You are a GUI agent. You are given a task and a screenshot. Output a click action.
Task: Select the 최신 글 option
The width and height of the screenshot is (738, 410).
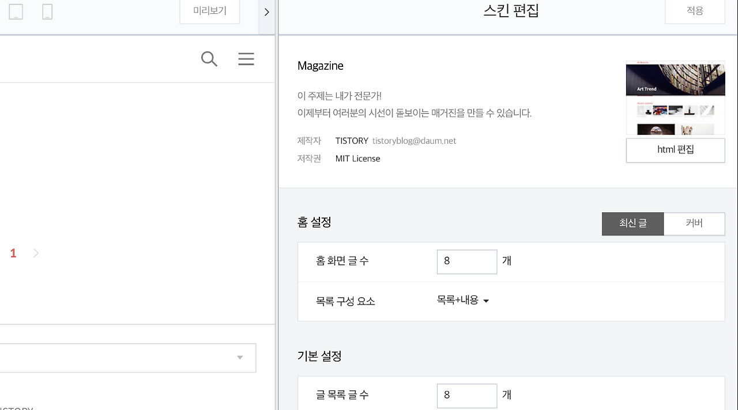pyautogui.click(x=632, y=224)
